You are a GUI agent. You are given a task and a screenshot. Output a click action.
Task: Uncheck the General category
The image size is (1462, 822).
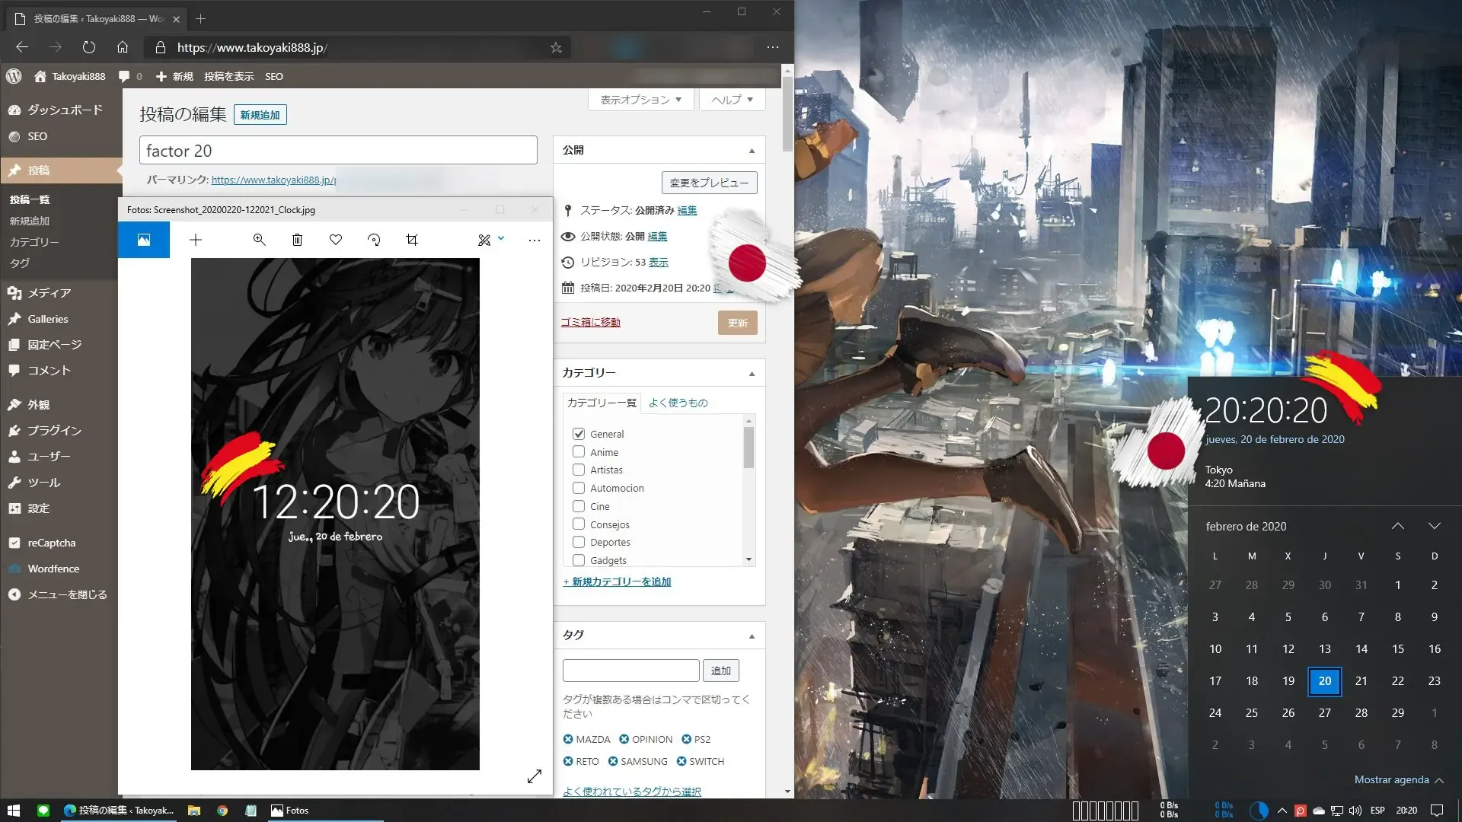579,434
